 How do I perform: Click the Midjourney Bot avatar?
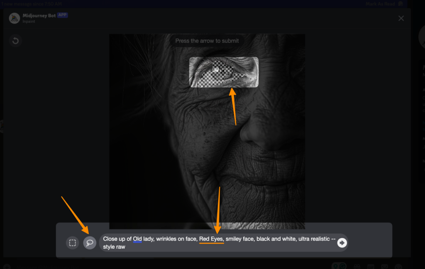tap(15, 18)
